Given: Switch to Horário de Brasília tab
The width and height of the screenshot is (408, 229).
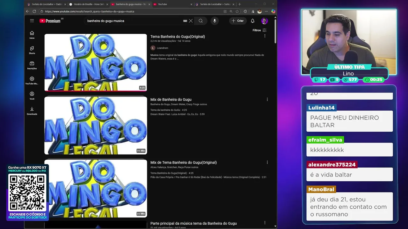Looking at the screenshot, I should click(x=88, y=4).
